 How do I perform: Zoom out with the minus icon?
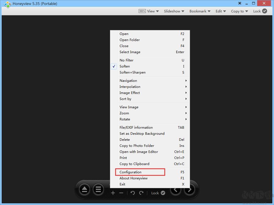[121, 193]
